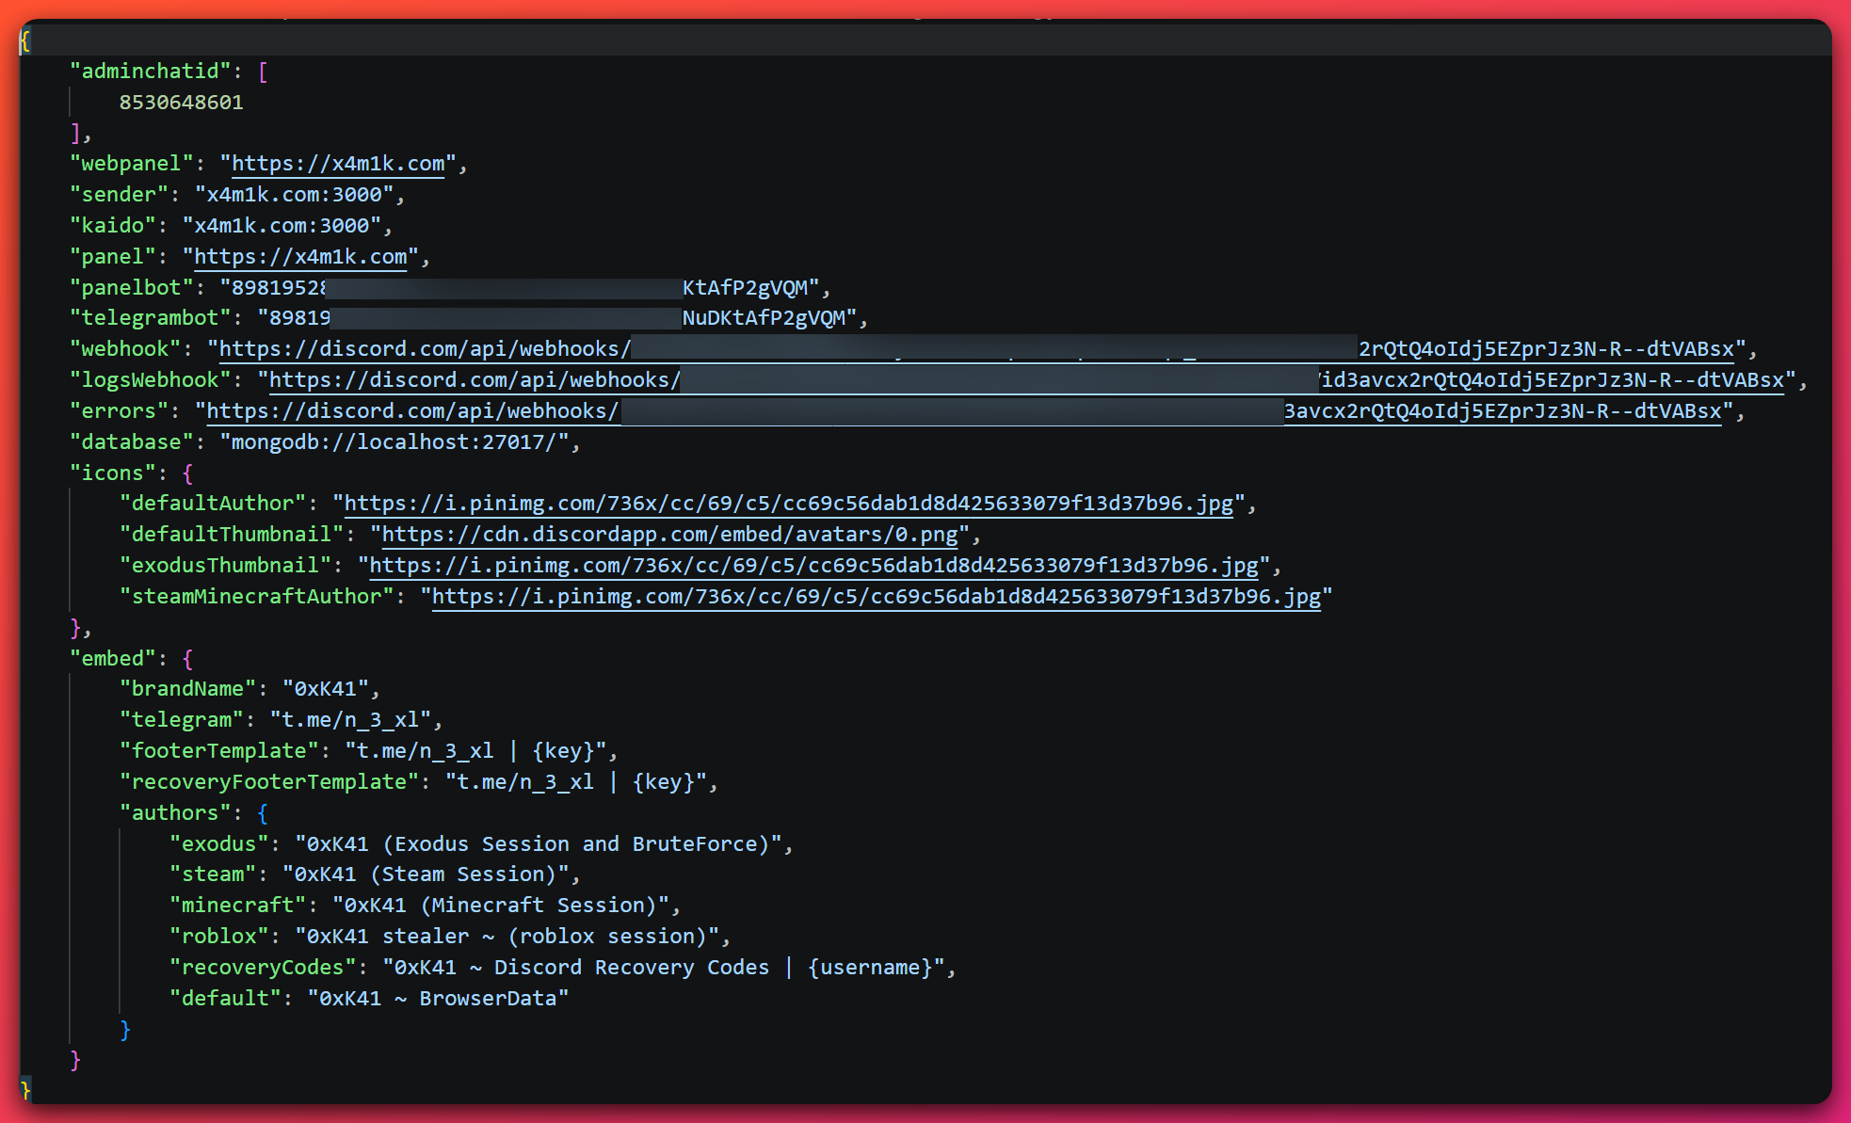Click the "adminchatid" key

151,72
